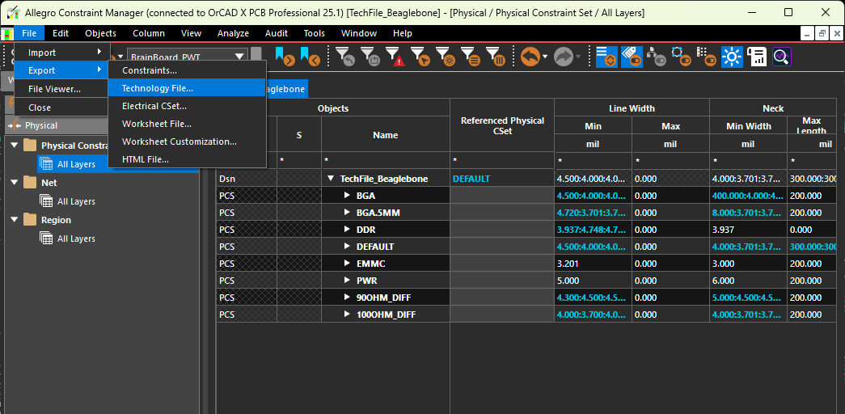The height and width of the screenshot is (414, 845).
Task: Select All Layers under Region folder
Action: click(76, 239)
